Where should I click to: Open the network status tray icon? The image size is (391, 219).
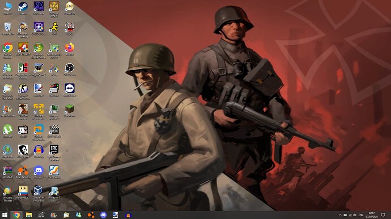pyautogui.click(x=350, y=215)
